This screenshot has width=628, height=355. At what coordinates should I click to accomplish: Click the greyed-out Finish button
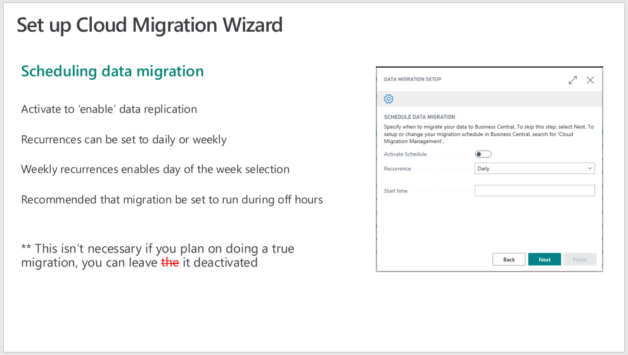(x=580, y=259)
